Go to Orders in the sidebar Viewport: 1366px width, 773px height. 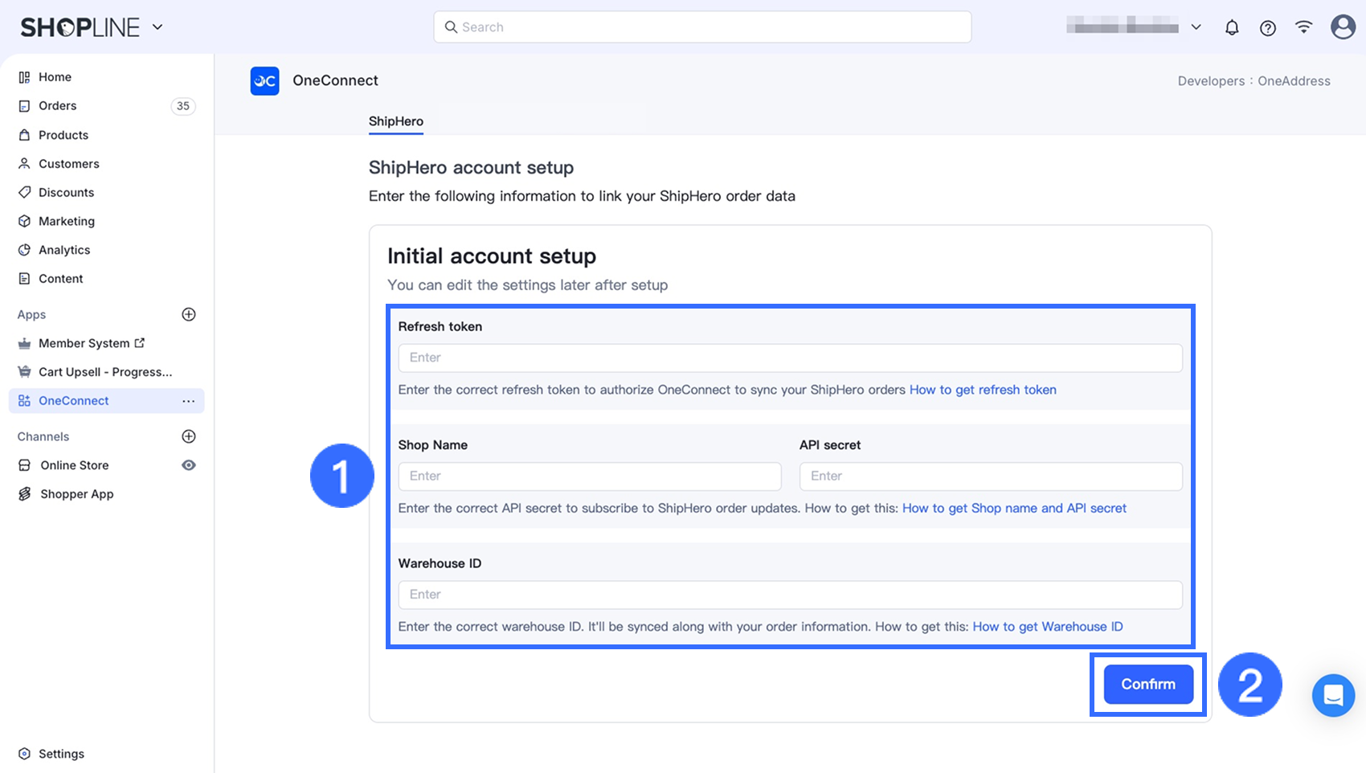[x=58, y=106]
